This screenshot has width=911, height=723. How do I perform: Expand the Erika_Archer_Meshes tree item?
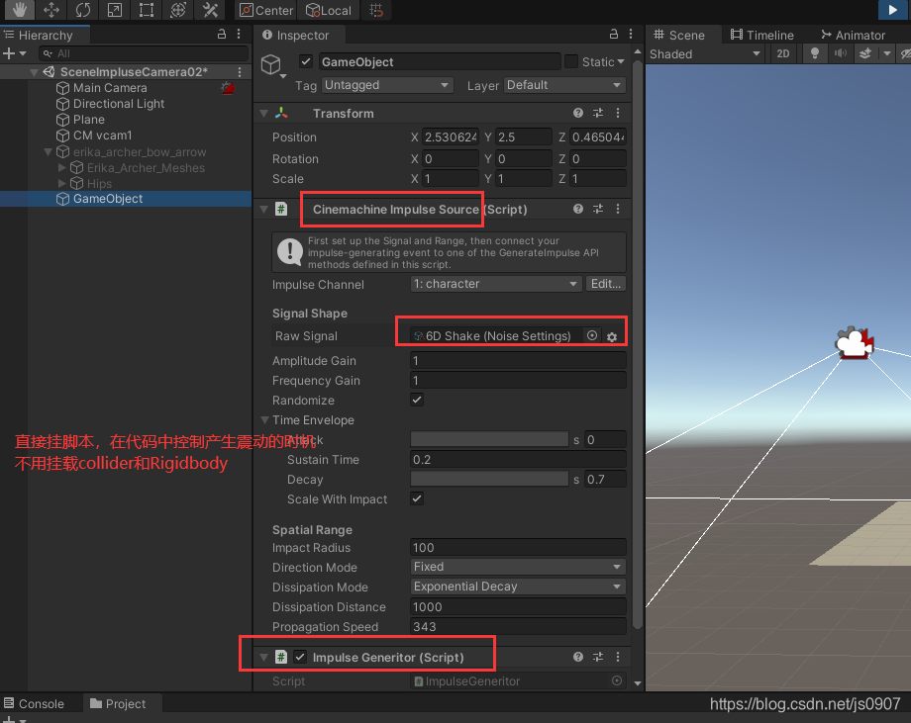(x=62, y=168)
